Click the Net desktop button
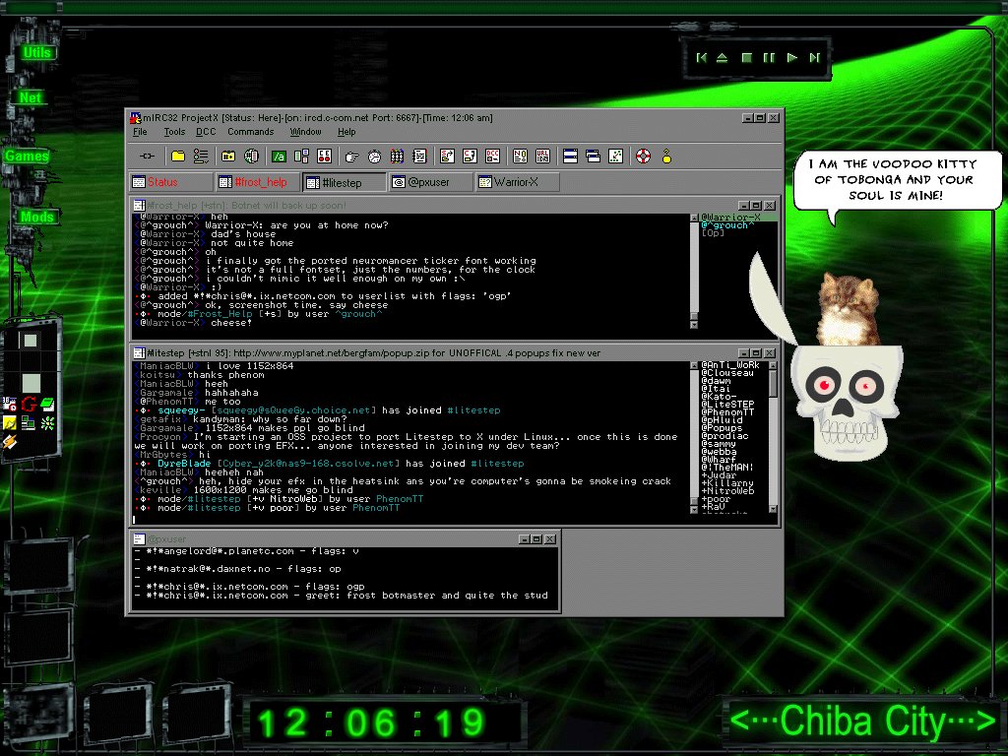This screenshot has width=1008, height=756. pos(31,97)
